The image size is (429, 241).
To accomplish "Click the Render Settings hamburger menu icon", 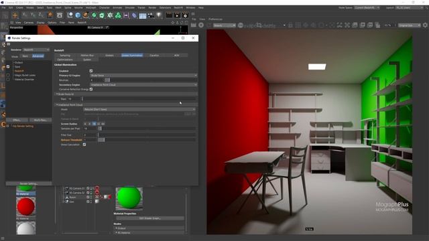I will (x=9, y=44).
